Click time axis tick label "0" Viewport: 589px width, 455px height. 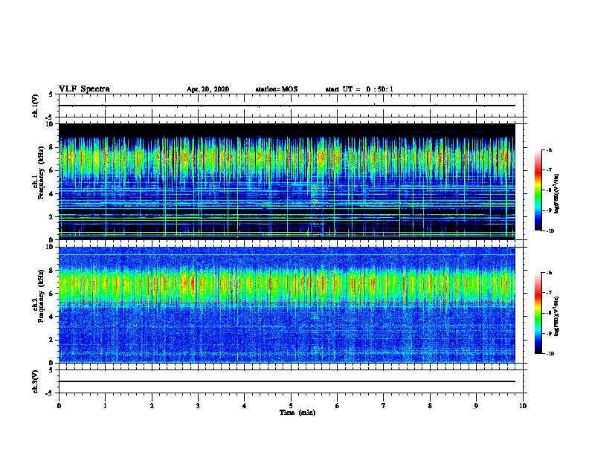coord(59,406)
